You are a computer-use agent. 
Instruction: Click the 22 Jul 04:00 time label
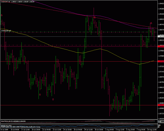tap(46, 130)
